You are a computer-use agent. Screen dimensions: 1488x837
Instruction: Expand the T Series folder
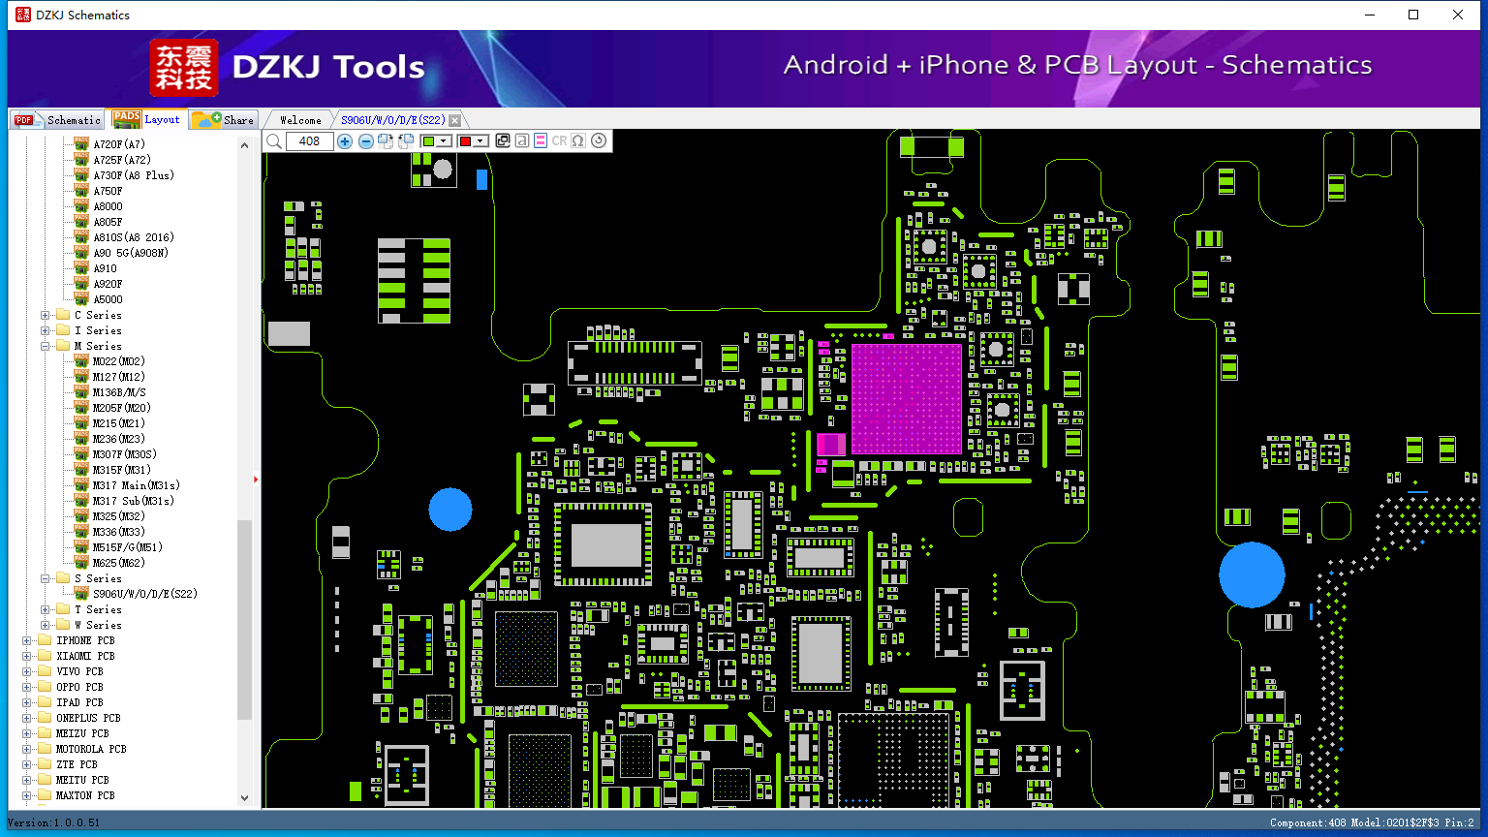point(46,609)
